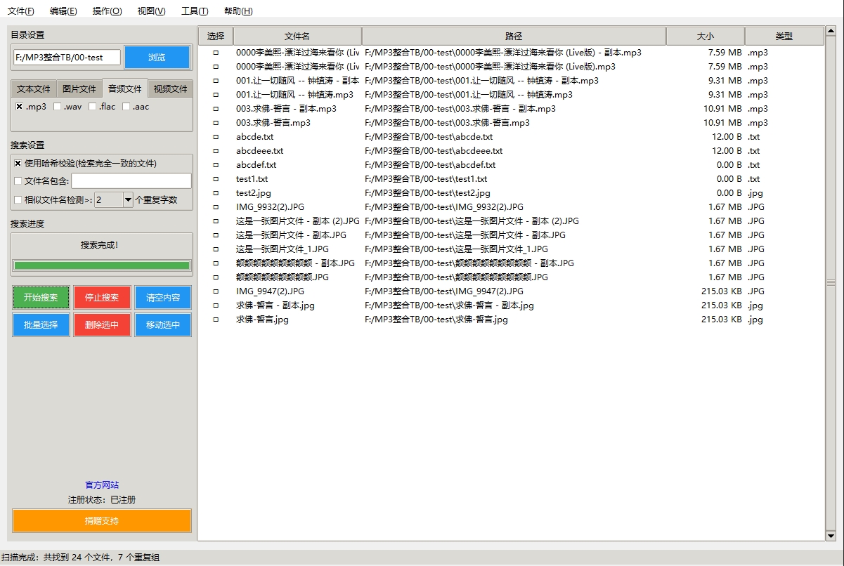
Task: Click the 移动选中 (Move Selected) button
Action: (162, 324)
